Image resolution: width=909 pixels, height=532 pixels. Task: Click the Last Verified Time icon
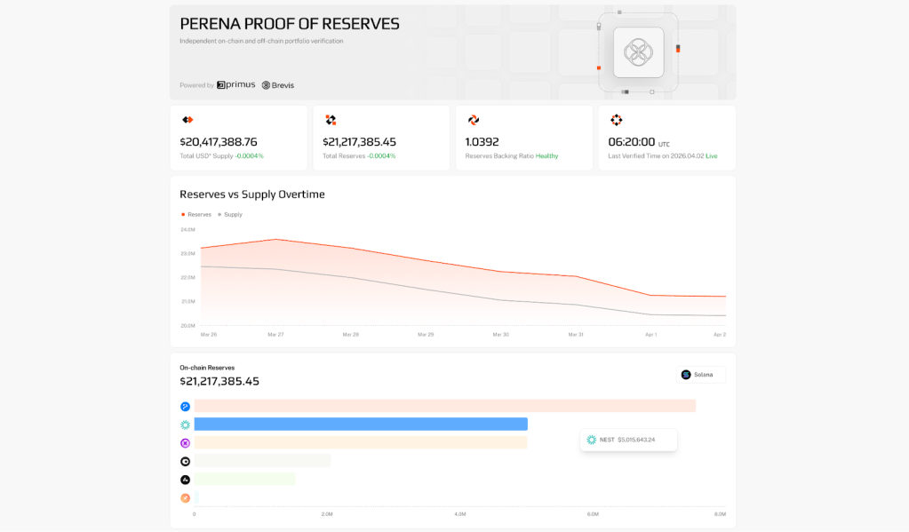617,120
